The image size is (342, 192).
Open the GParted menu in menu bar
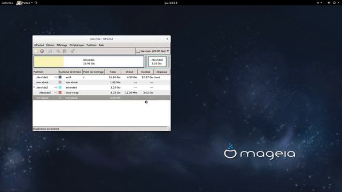tap(39, 45)
